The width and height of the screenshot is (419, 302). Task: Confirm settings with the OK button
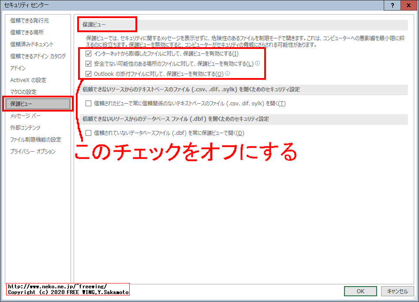coord(360,291)
